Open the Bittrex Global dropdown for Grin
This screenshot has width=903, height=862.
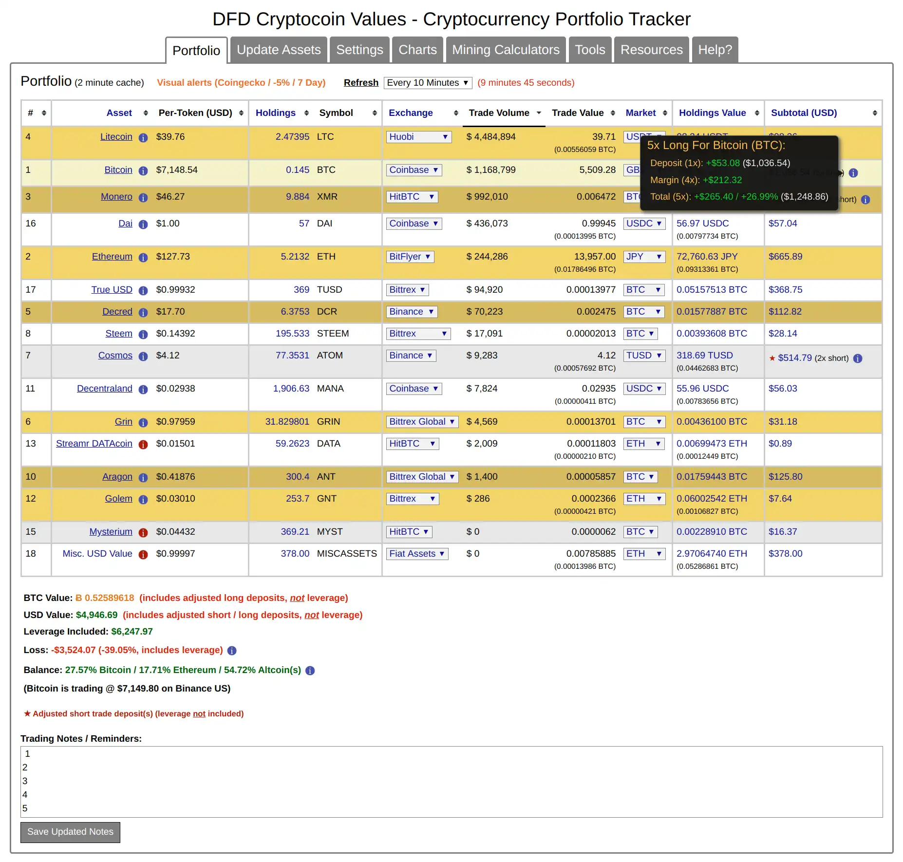(422, 422)
